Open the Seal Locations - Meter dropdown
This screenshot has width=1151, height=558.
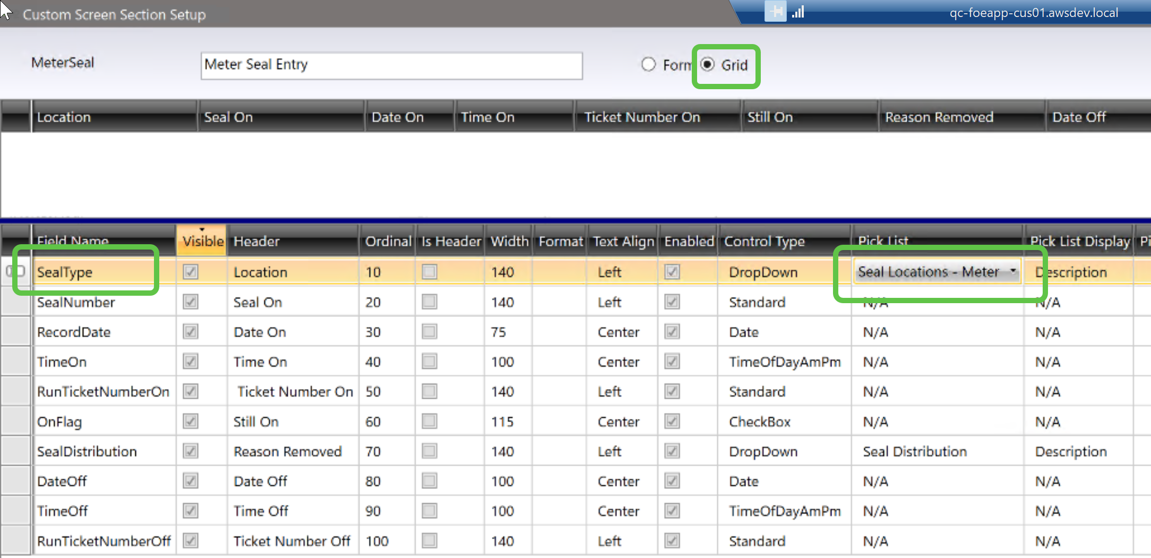pyautogui.click(x=1012, y=271)
